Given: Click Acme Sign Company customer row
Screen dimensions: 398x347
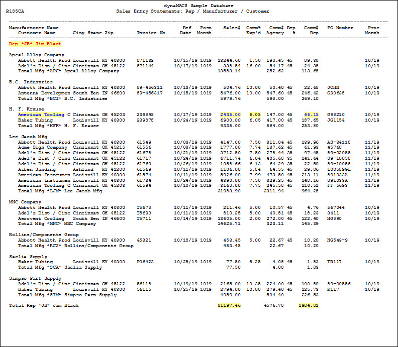Looking at the screenshot, I should [x=198, y=147].
